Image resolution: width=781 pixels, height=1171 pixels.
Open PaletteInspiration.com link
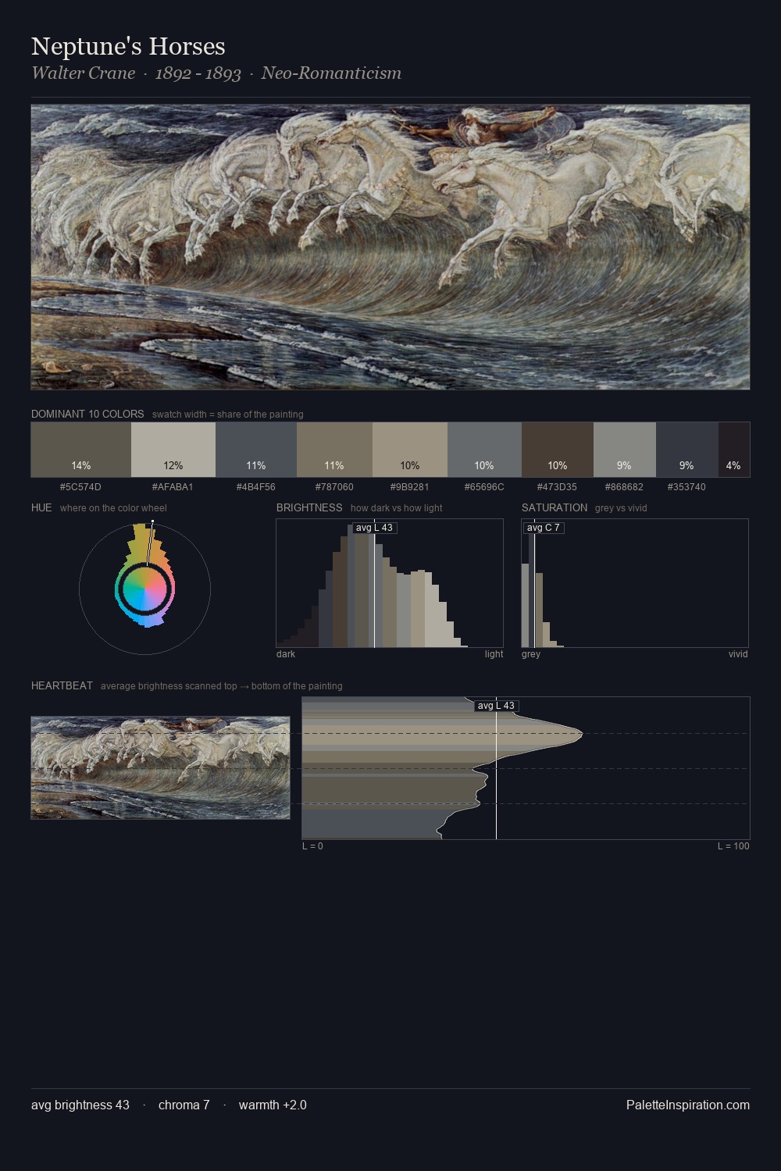[x=688, y=1105]
